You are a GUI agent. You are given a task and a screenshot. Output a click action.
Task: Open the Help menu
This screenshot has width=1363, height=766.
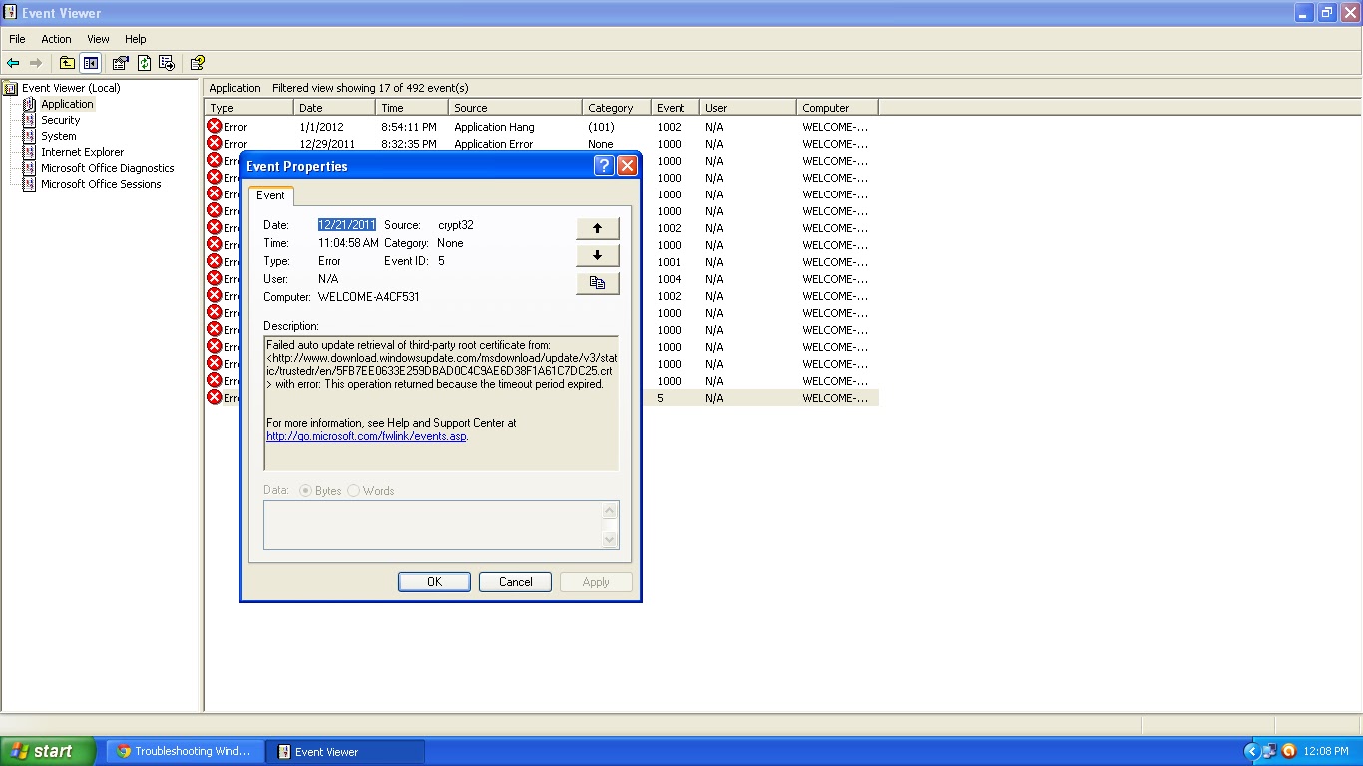(135, 39)
